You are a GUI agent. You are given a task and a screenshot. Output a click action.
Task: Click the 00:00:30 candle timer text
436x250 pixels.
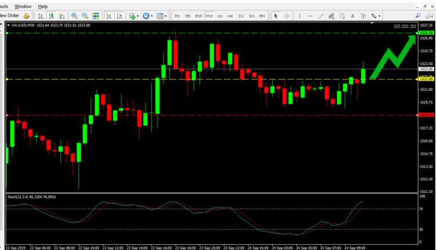click(405, 26)
